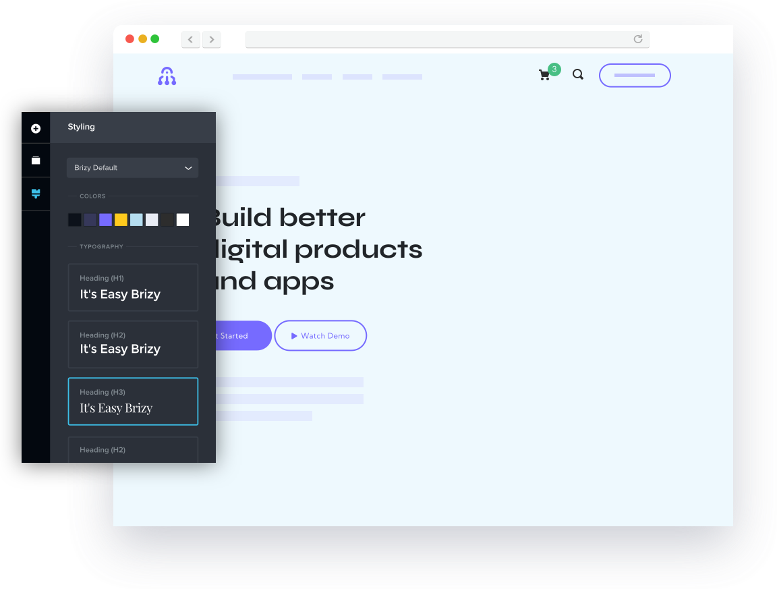The width and height of the screenshot is (777, 589).
Task: Edit the Heading (H1) typography card
Action: (x=133, y=287)
